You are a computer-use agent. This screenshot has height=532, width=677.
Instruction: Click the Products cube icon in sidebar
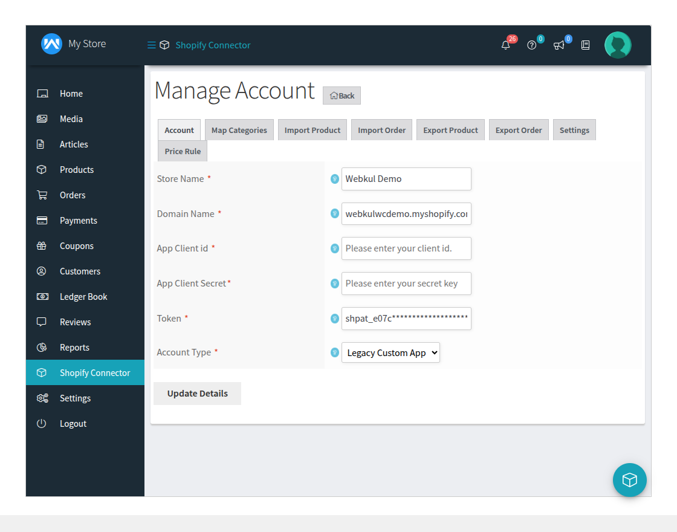(41, 169)
